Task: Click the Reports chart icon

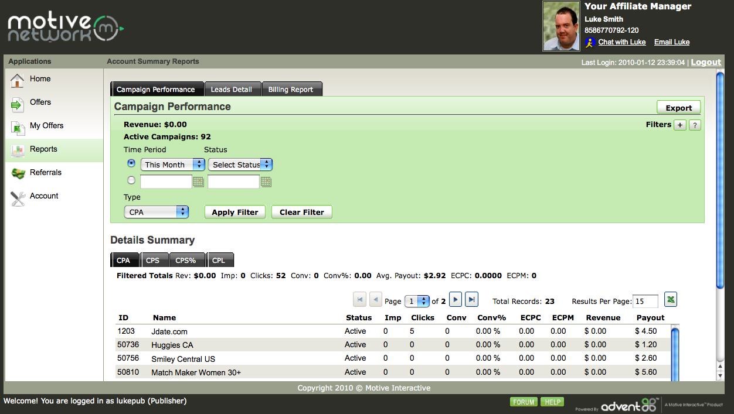Action: 18,150
